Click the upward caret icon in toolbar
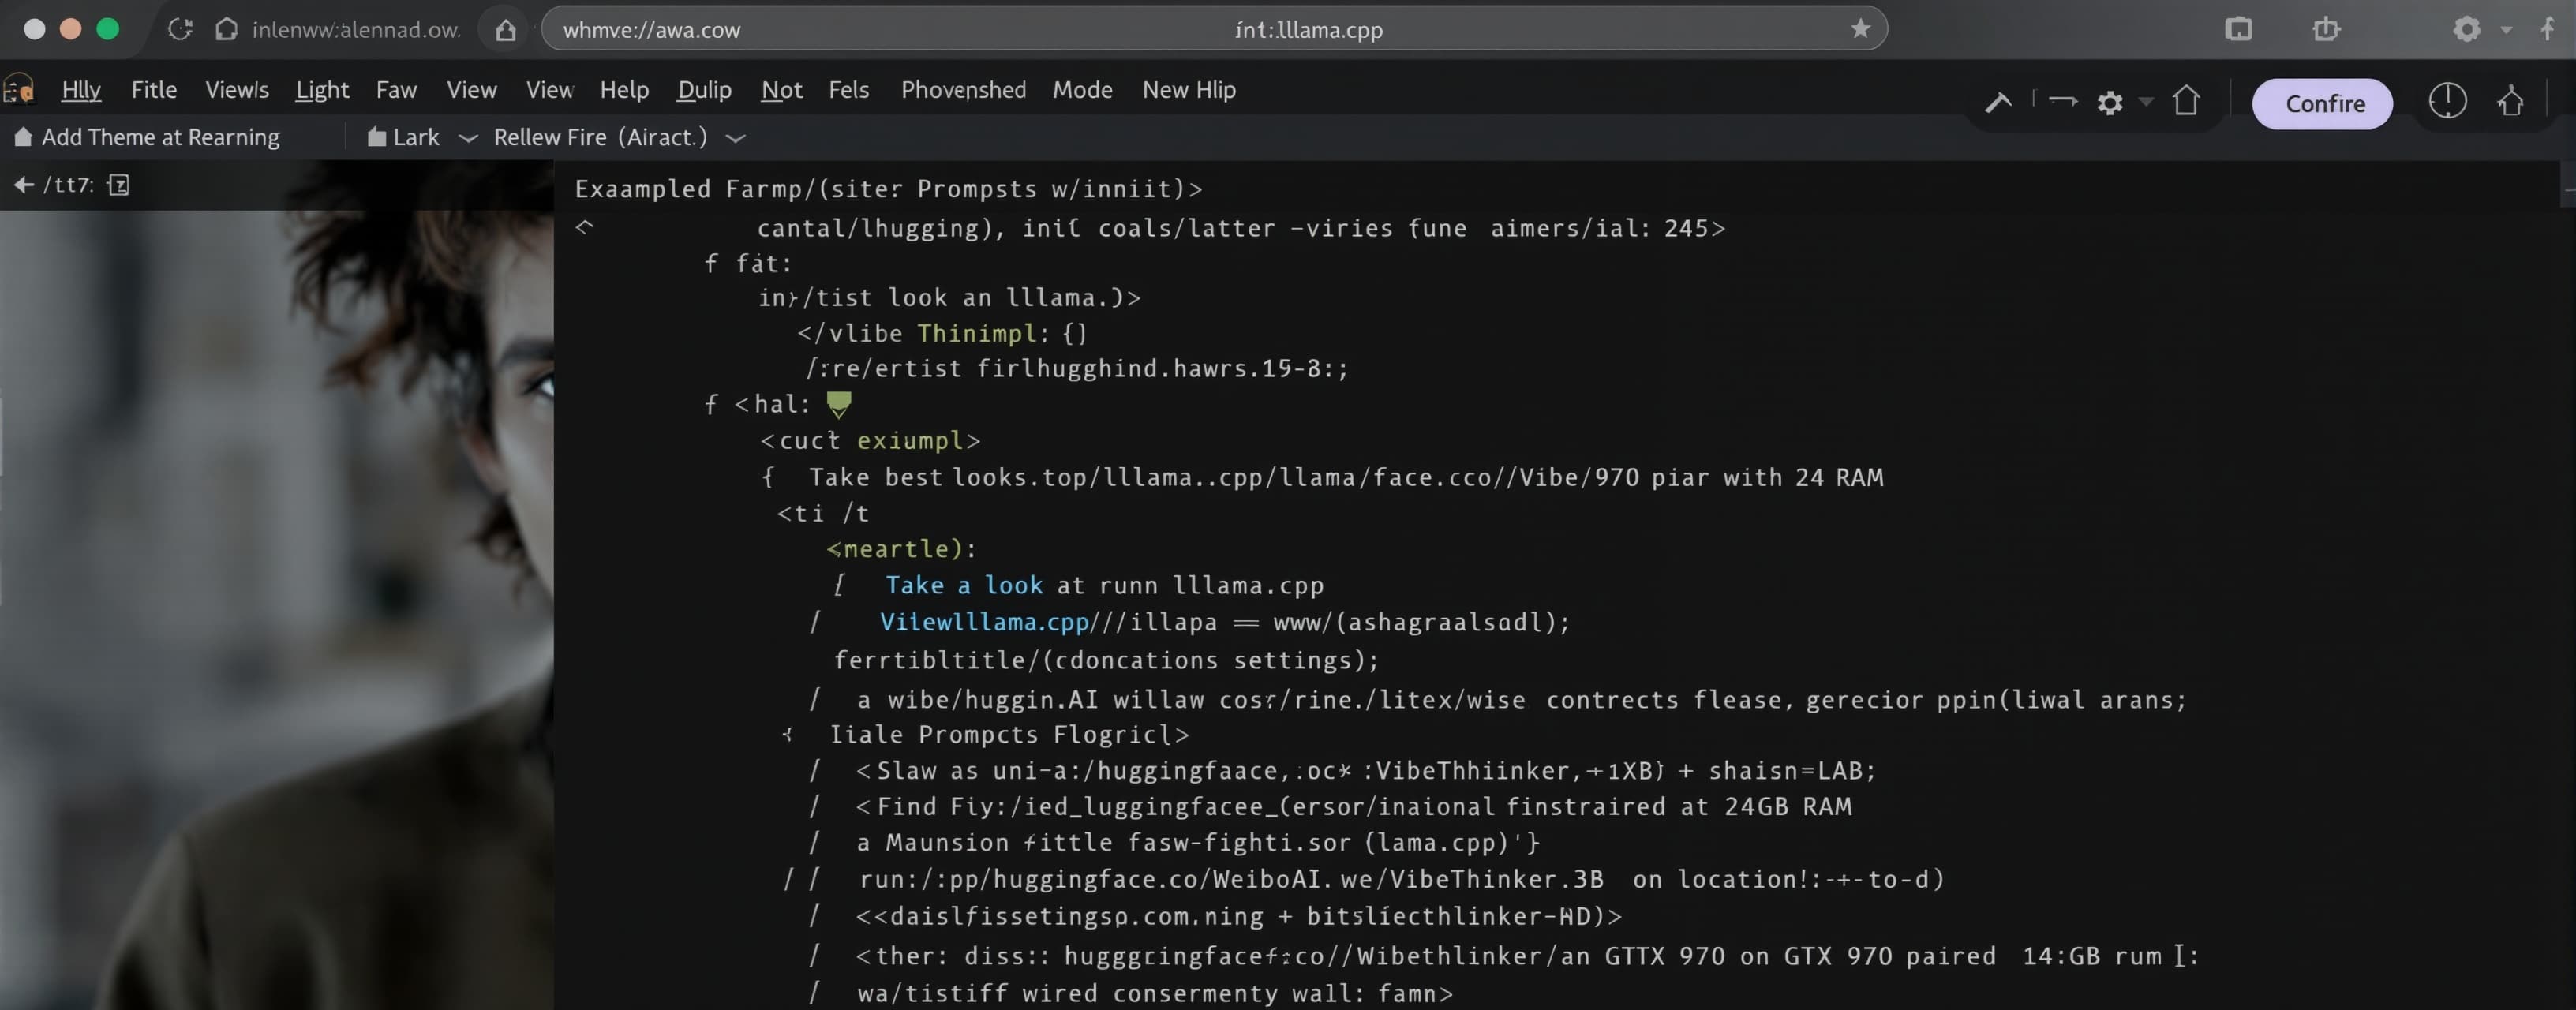The image size is (2576, 1010). pyautogui.click(x=1998, y=102)
